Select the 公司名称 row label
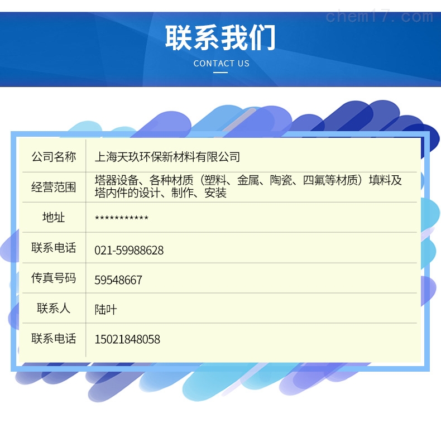Image resolution: width=441 pixels, height=423 pixels. click(54, 157)
